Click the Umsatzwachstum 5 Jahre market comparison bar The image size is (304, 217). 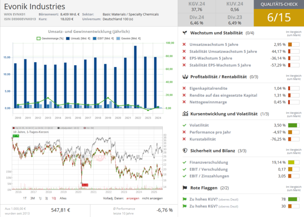point(294,44)
